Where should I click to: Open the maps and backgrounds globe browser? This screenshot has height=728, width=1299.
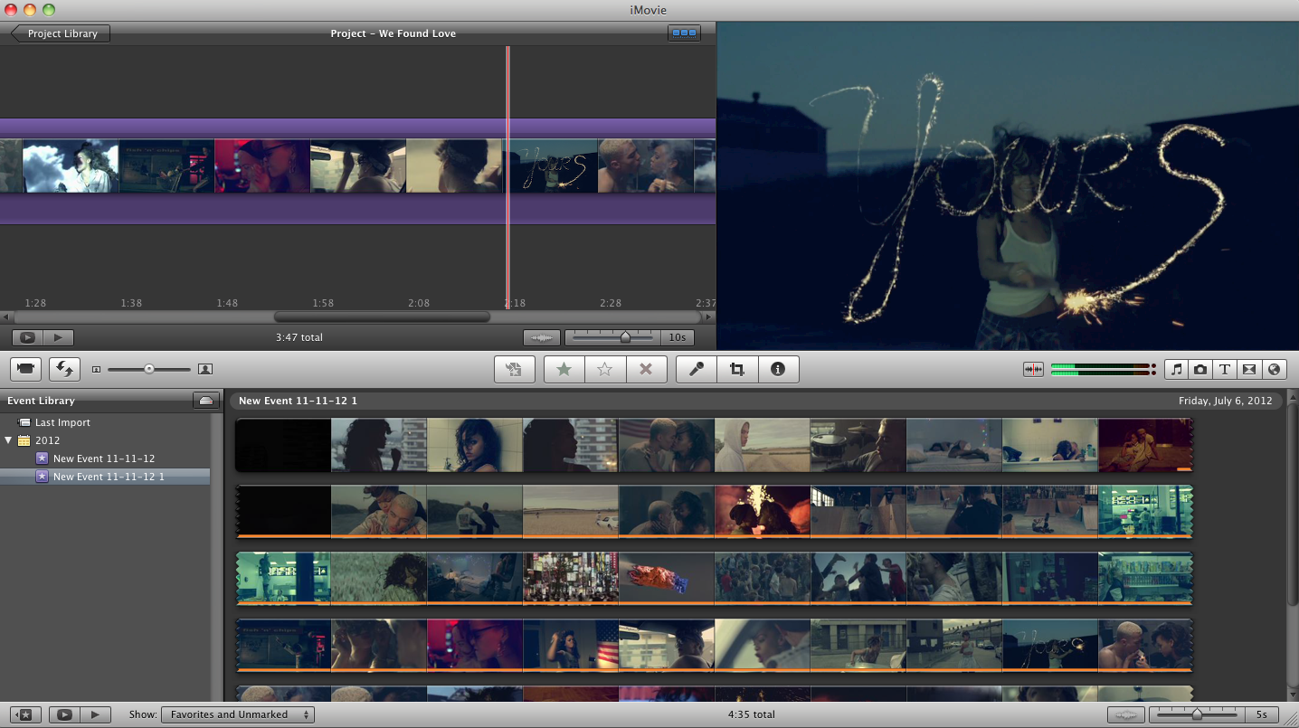point(1274,369)
